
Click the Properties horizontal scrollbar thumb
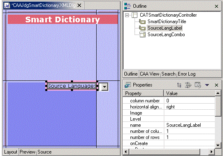[x=164, y=152]
